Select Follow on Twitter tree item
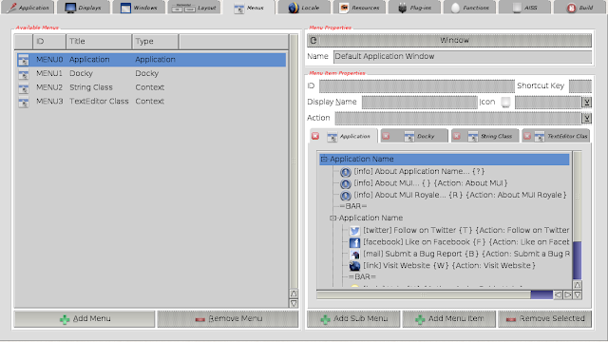Screen dimensions: 608x342 point(459,230)
